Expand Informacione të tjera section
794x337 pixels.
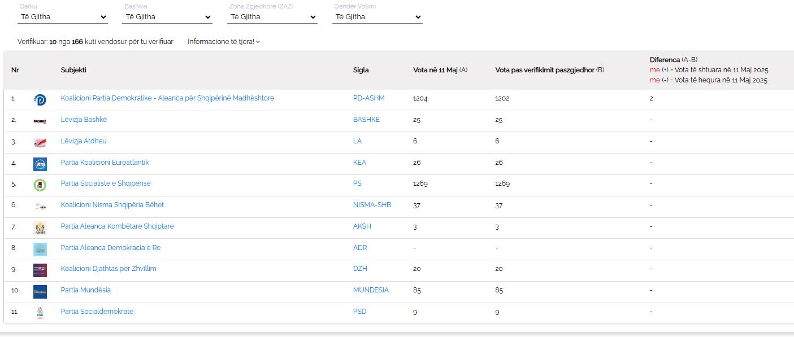point(223,42)
